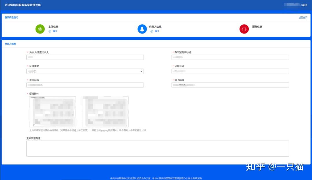The height and width of the screenshot is (180, 312).
Task: Switch to the 负责人信息 step label
Action: tap(155, 27)
